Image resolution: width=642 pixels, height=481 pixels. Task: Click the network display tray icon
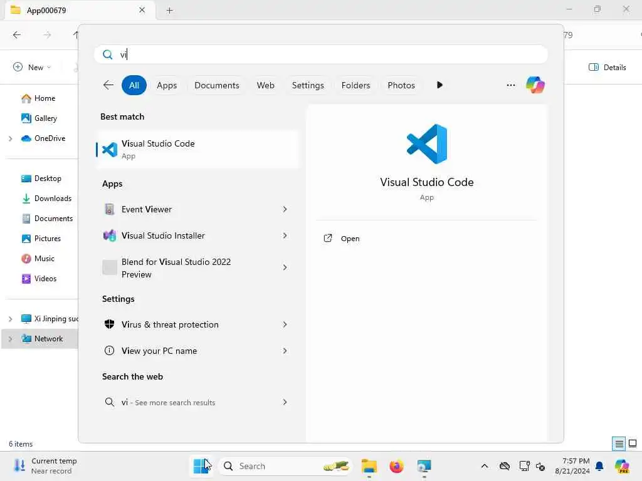click(524, 466)
